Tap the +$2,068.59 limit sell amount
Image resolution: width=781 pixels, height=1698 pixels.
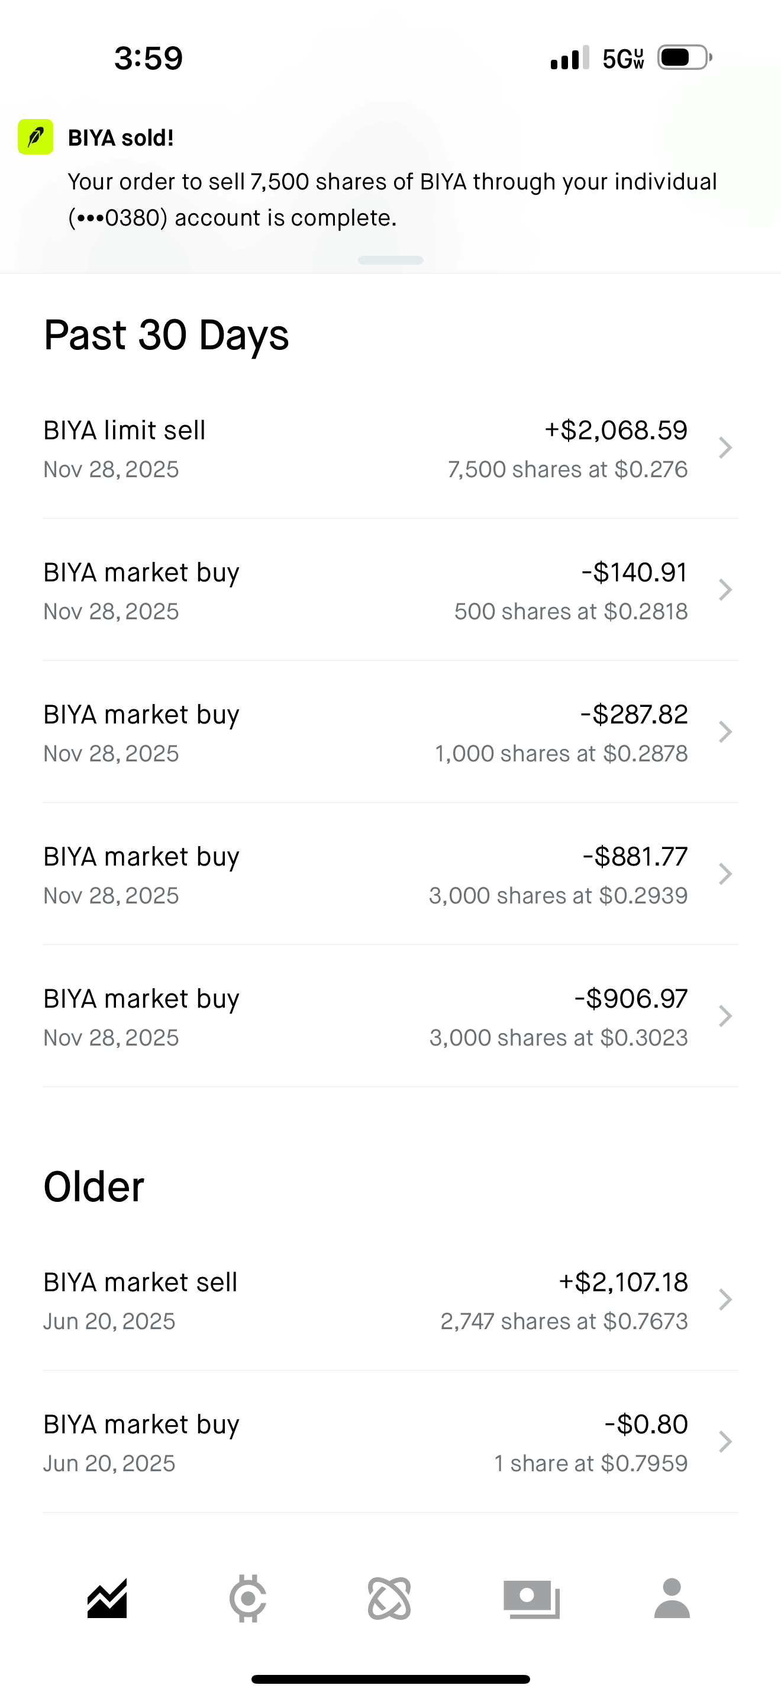(x=616, y=430)
